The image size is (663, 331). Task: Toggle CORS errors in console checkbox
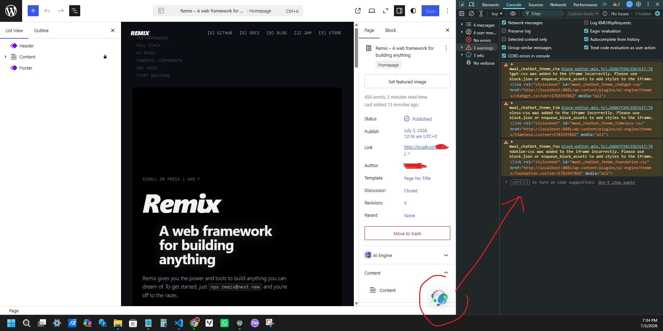[x=504, y=56]
